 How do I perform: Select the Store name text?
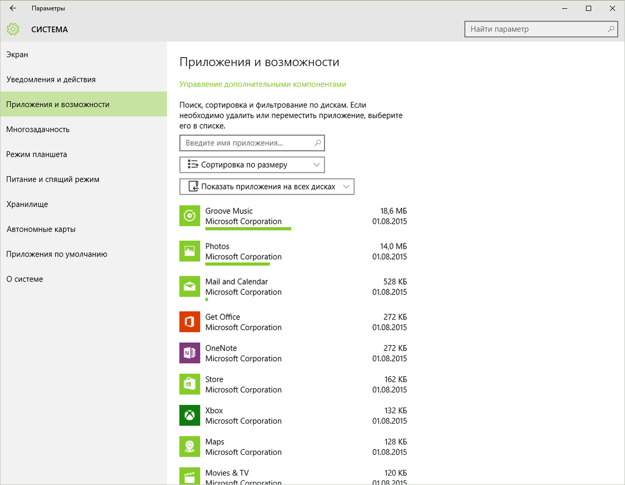214,379
